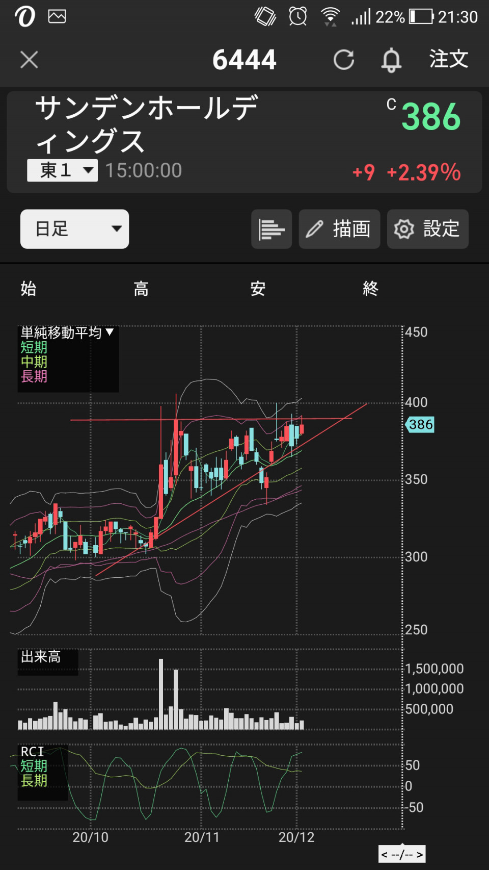Screen dimensions: 489x870
Task: Tap the large 386 closing price
Action: point(431,117)
